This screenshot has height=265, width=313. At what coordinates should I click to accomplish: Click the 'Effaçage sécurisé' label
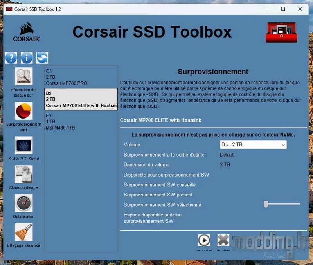(x=23, y=245)
